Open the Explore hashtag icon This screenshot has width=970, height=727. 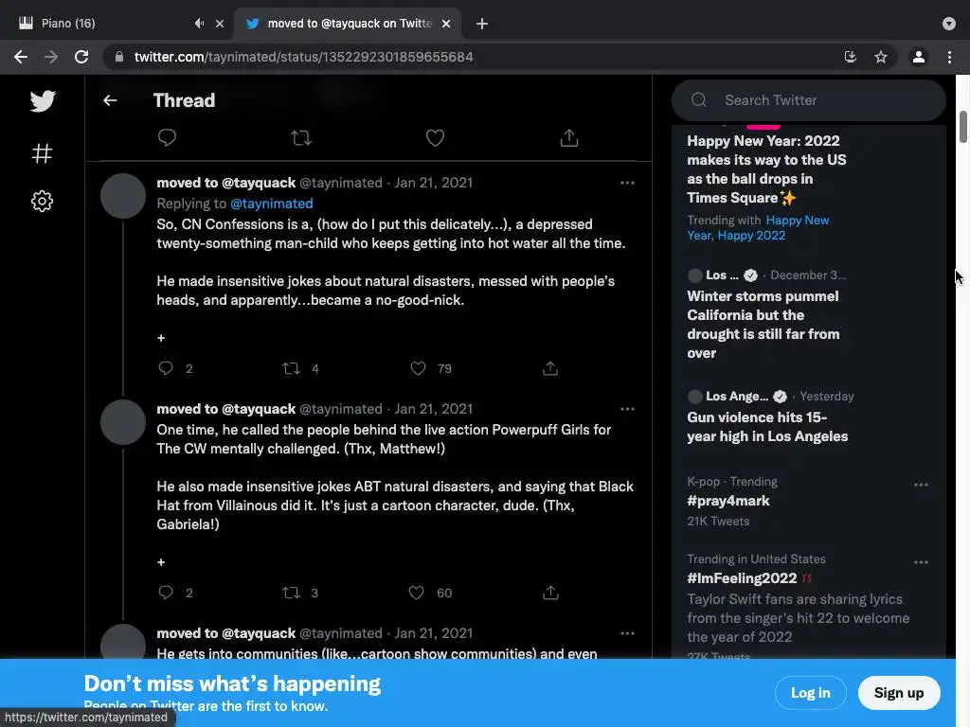click(x=43, y=153)
